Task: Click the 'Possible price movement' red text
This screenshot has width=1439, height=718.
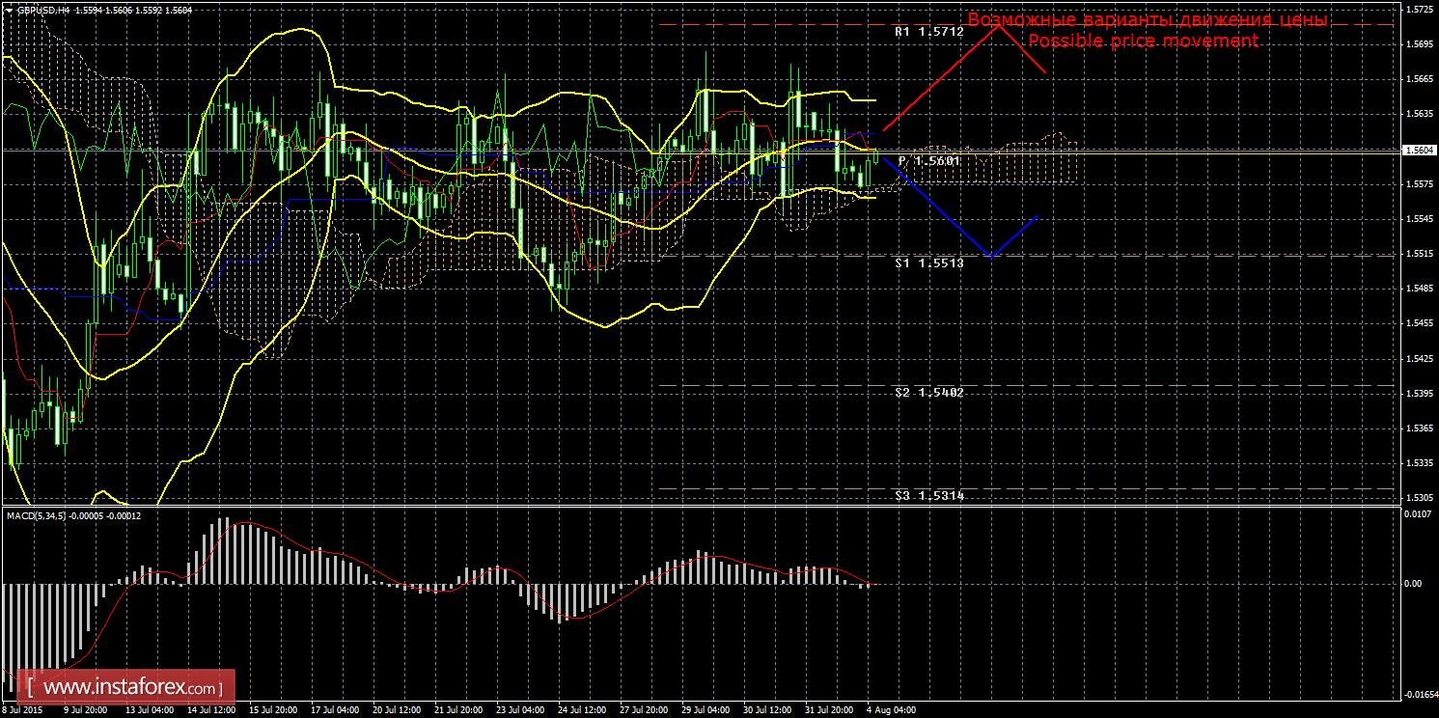Action: tap(1143, 41)
